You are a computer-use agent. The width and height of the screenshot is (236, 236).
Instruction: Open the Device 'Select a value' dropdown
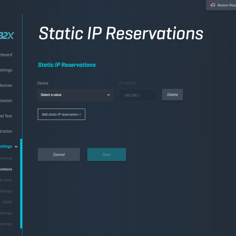[x=75, y=95]
